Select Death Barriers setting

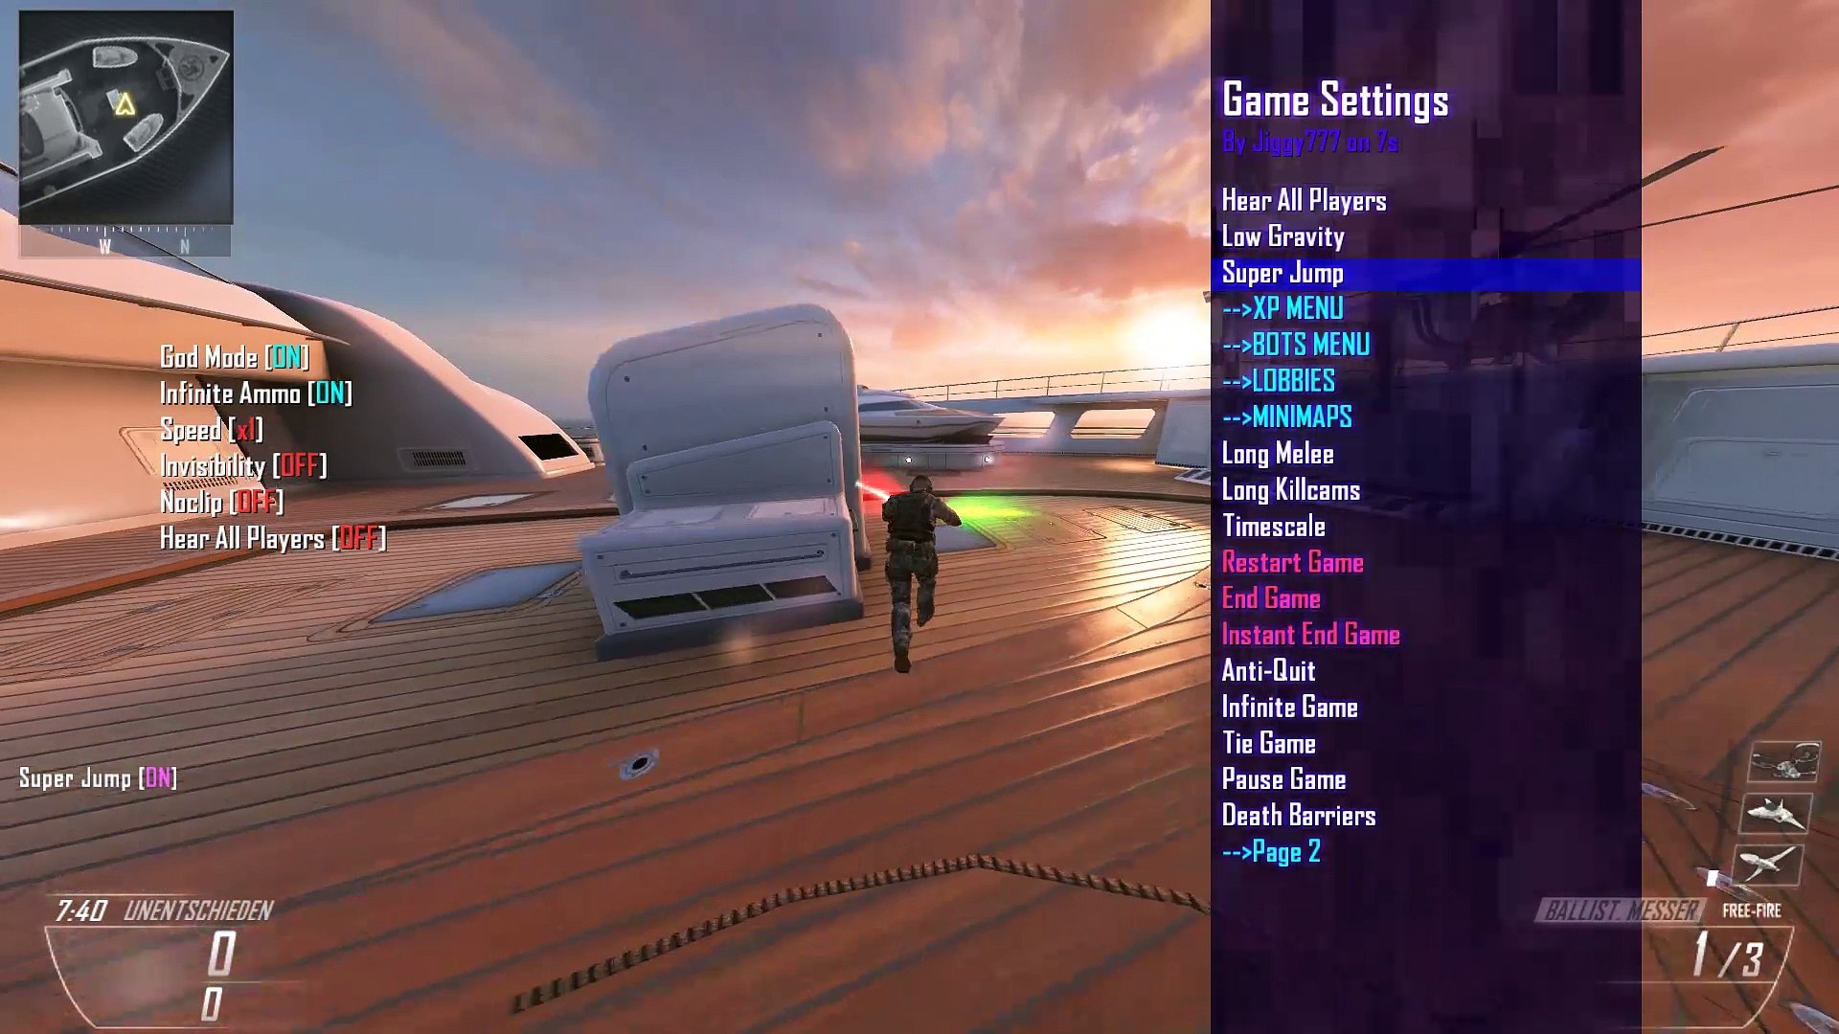(1299, 815)
